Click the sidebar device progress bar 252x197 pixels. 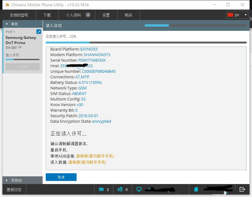point(23,60)
